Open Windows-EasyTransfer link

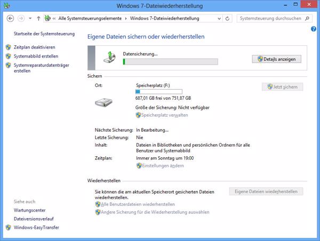coord(36,227)
